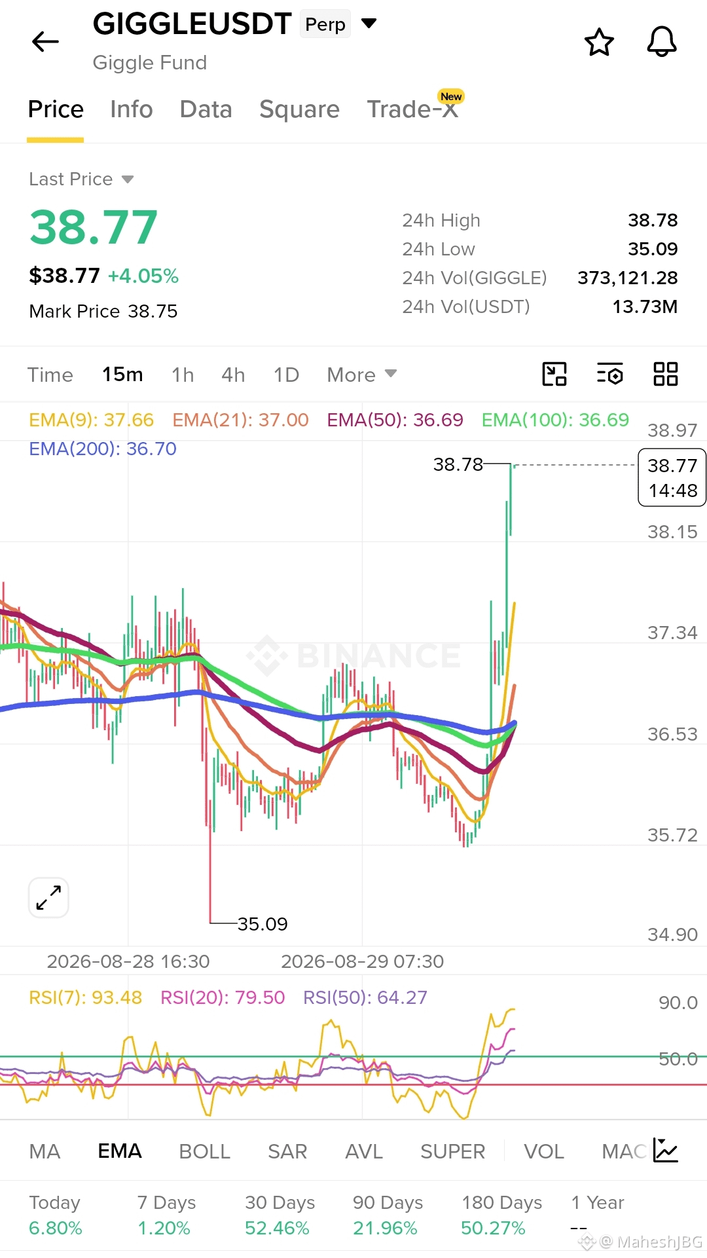Tap the Mark Price 38.75 value

[x=103, y=311]
